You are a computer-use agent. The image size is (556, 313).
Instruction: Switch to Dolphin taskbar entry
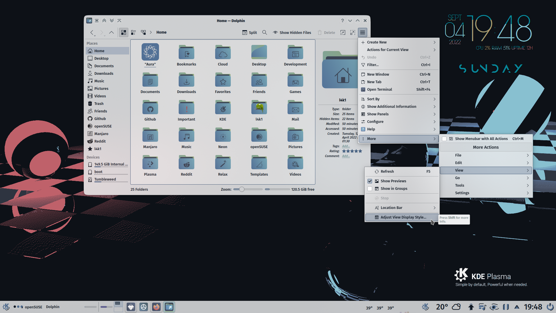(169, 307)
